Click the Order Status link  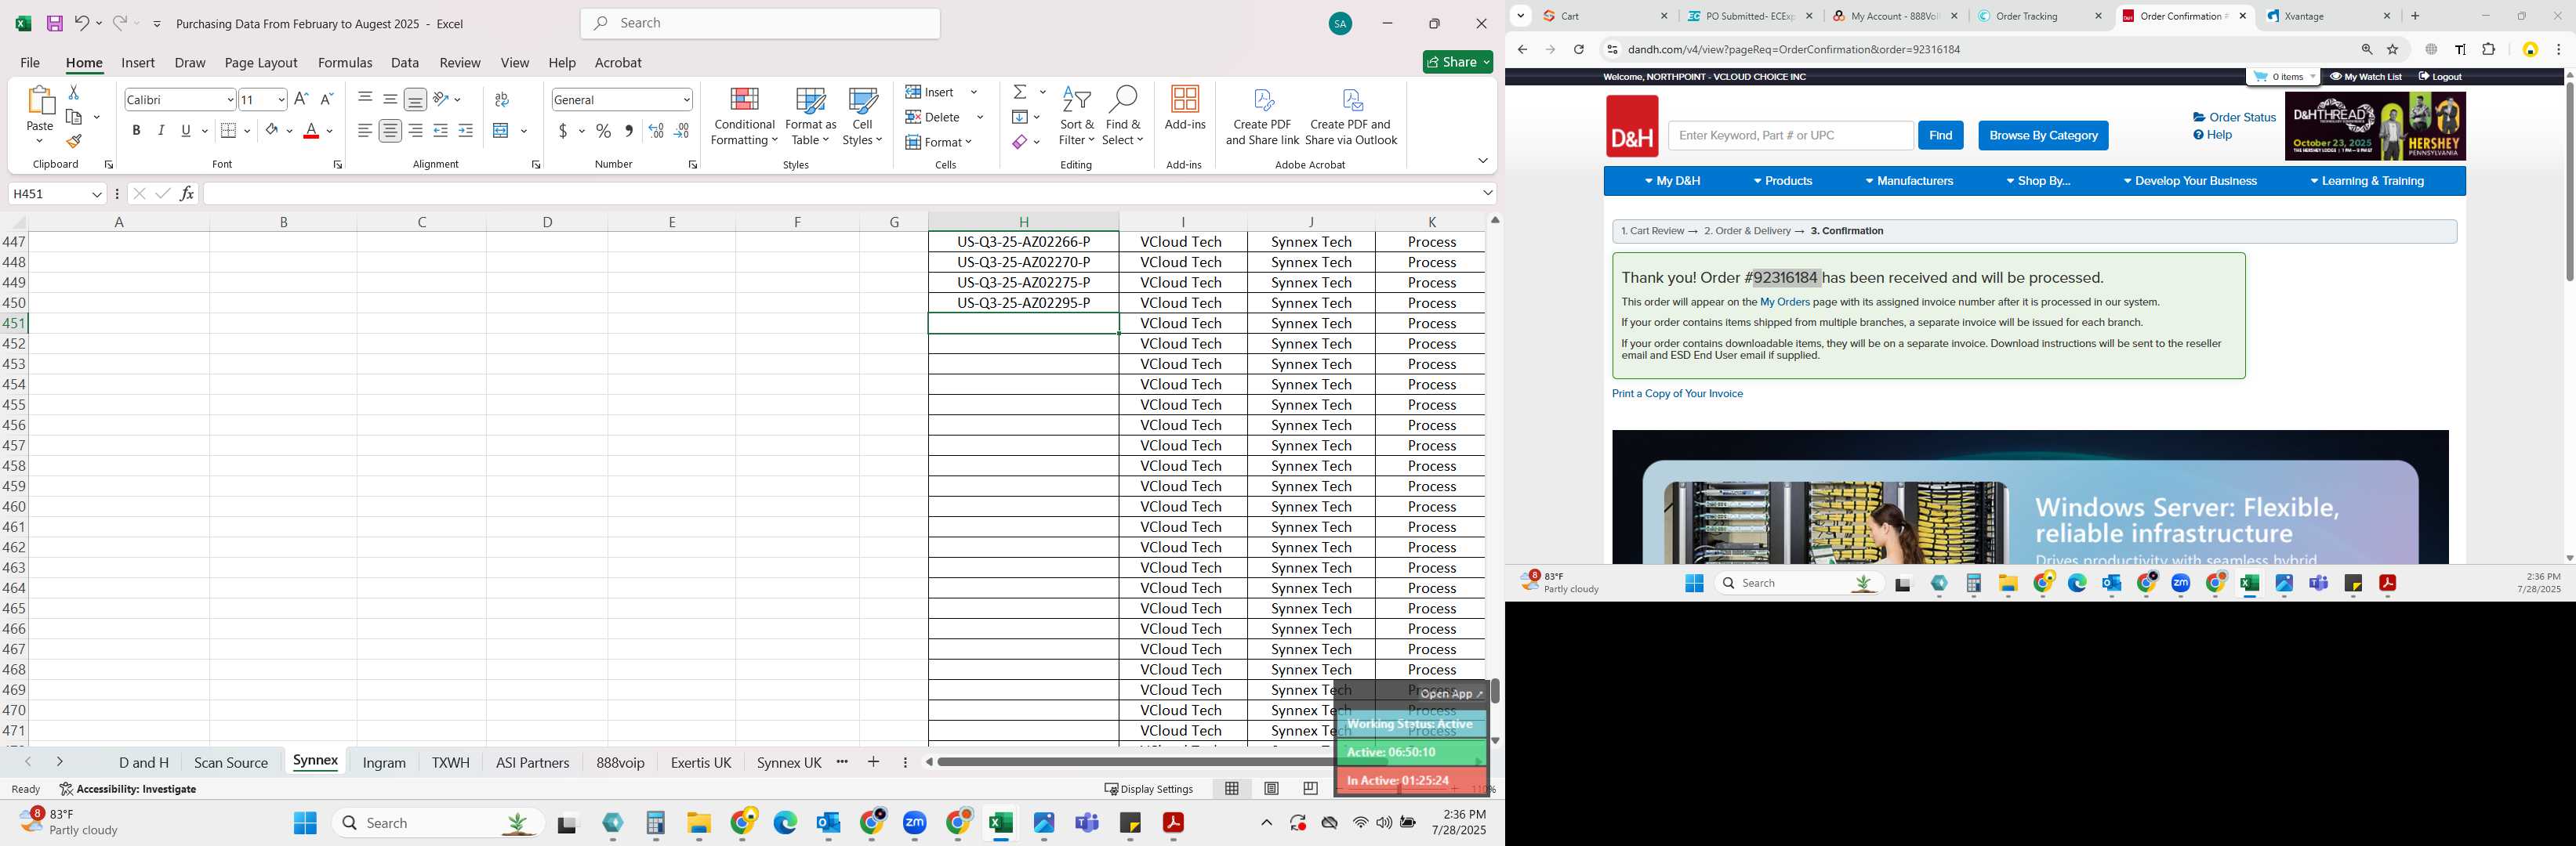coord(2234,117)
